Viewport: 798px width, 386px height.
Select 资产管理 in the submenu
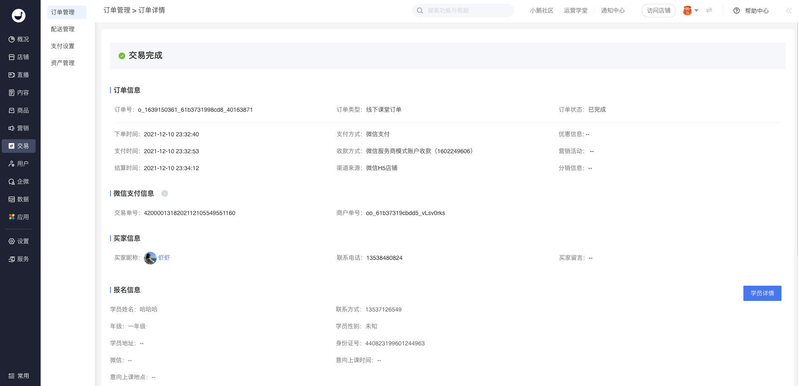pos(63,63)
